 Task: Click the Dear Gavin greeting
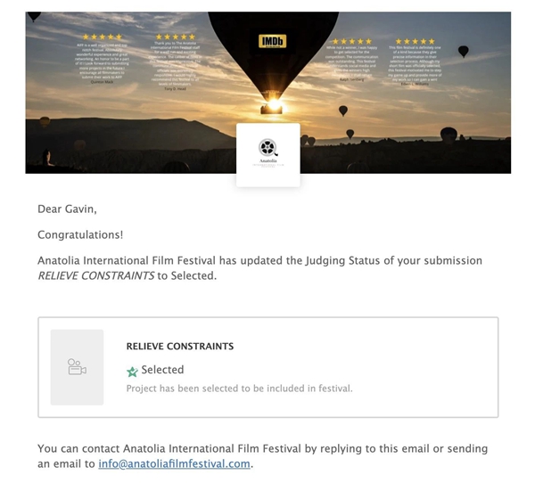67,209
